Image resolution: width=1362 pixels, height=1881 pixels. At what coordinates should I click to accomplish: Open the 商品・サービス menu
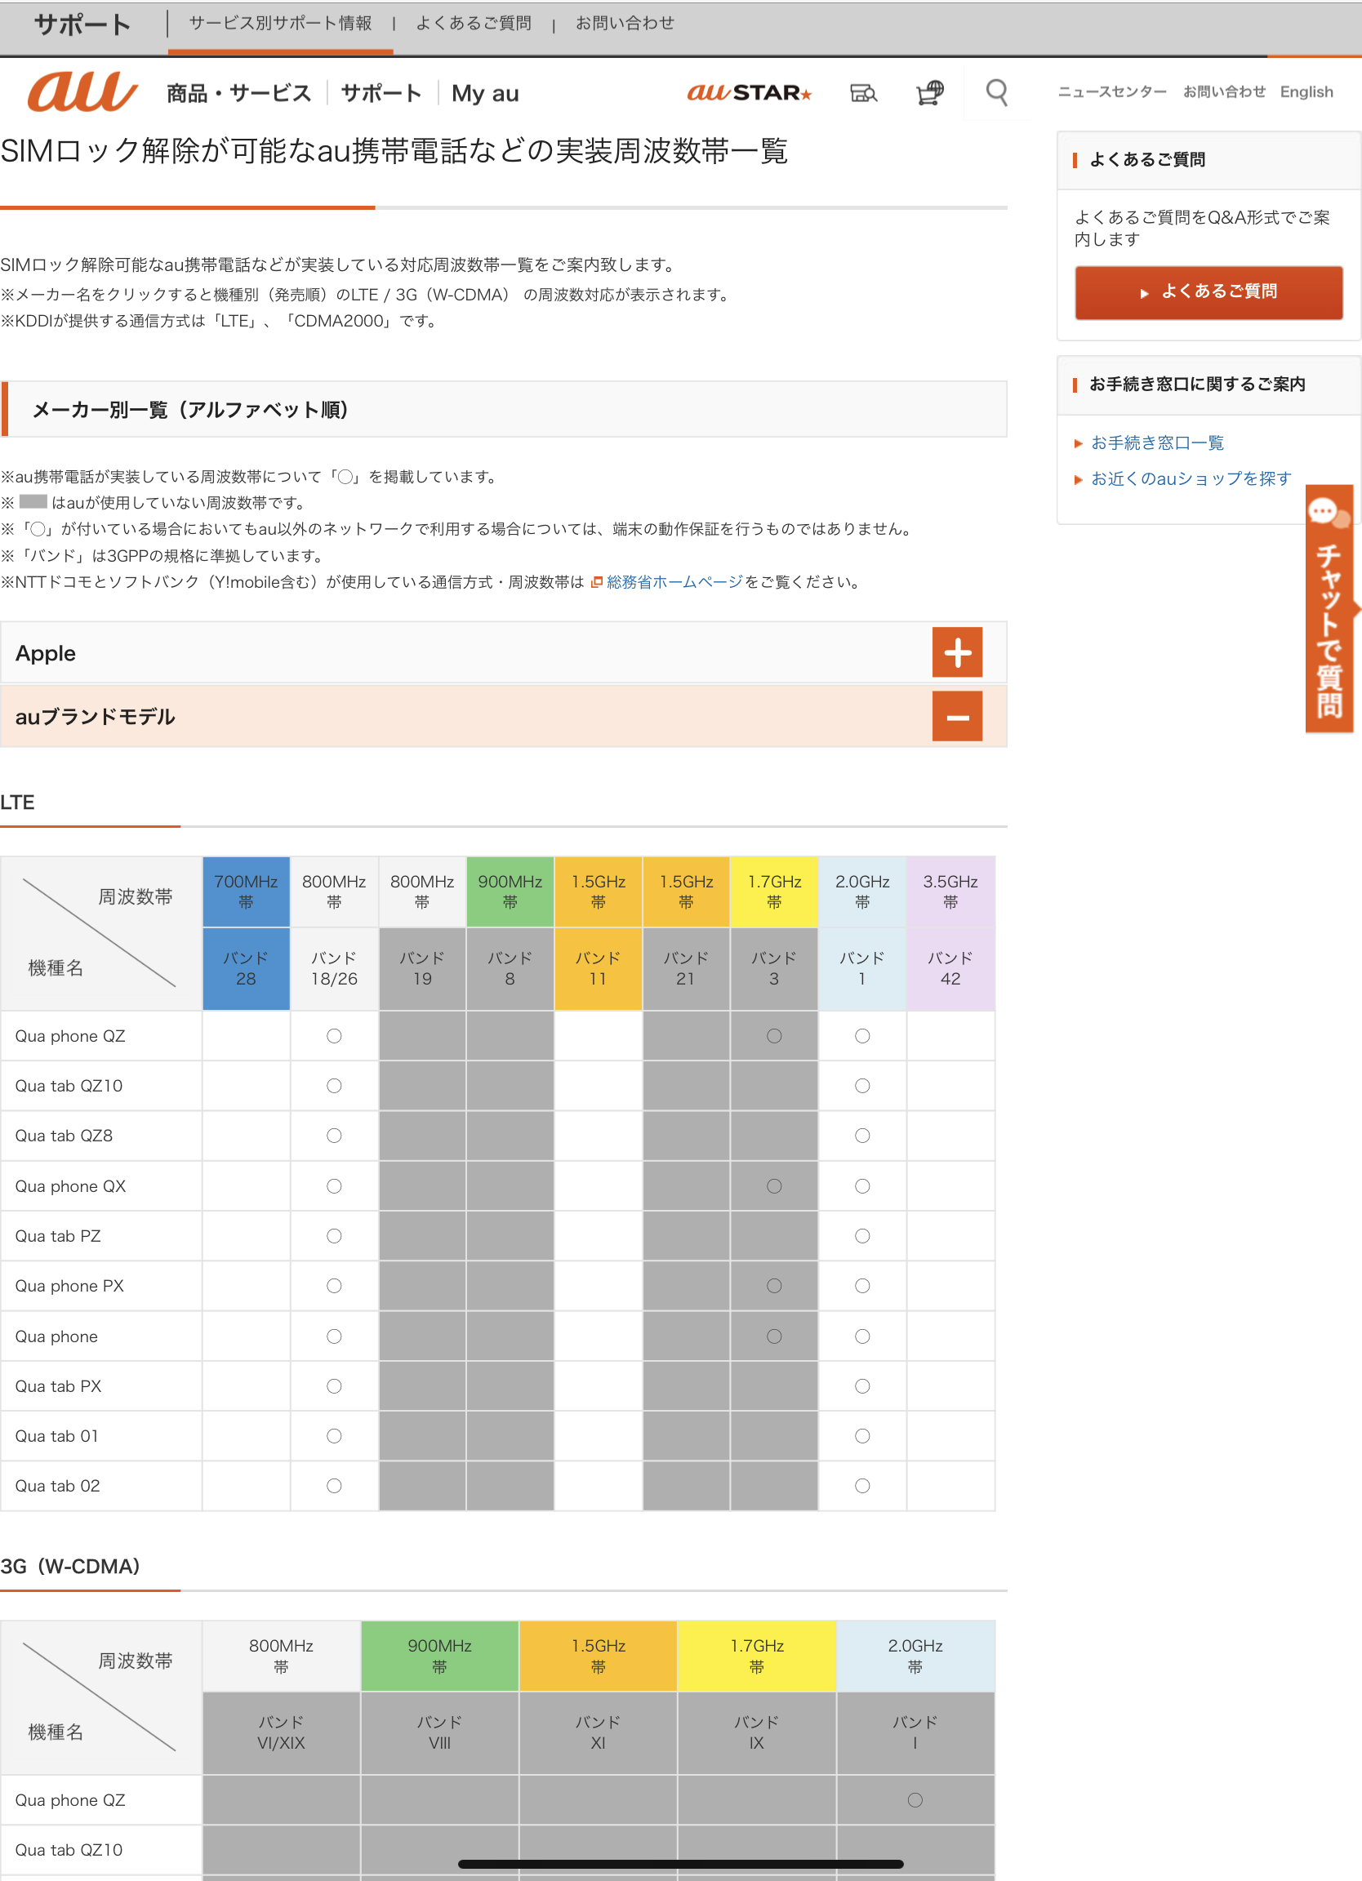(x=239, y=94)
